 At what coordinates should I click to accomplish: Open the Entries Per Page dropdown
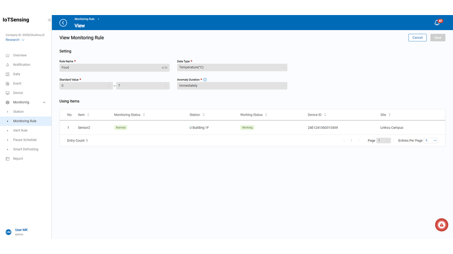coord(431,140)
